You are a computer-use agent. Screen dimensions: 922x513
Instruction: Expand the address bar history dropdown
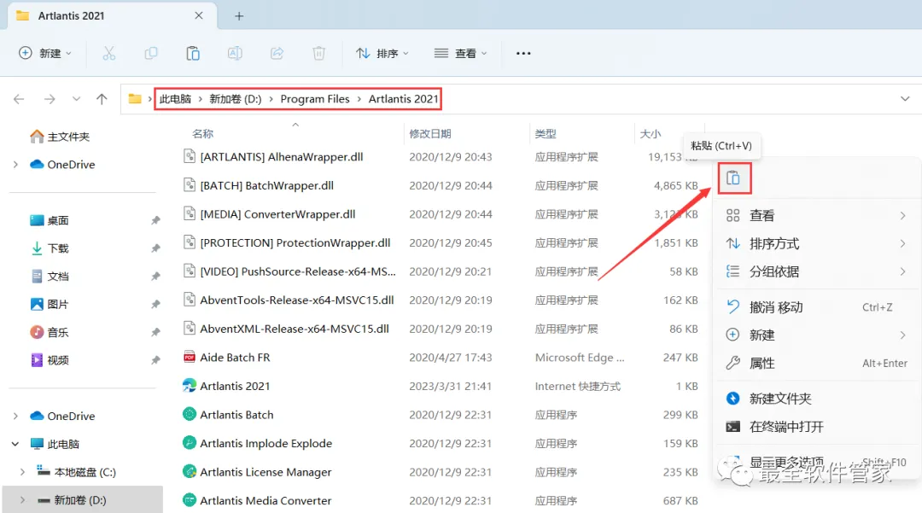click(905, 99)
